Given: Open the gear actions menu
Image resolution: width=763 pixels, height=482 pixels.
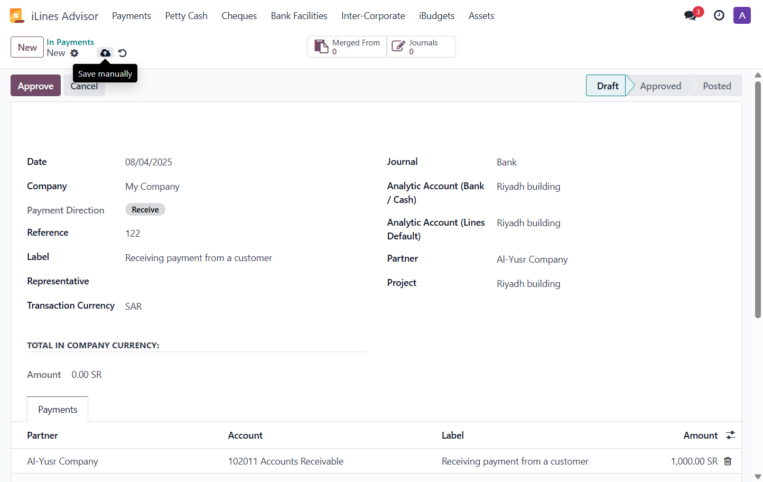Looking at the screenshot, I should pos(75,53).
